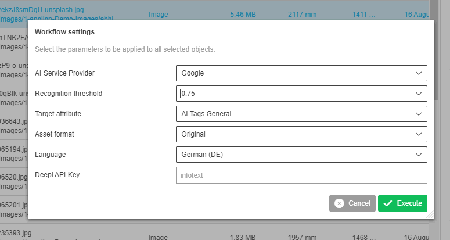
Task: Click the Target attribute chevron arrow
Action: tap(419, 114)
